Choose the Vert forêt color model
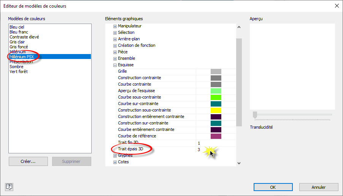 click(x=19, y=72)
